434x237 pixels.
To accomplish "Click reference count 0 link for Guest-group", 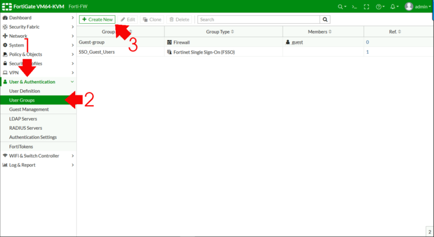I will pyautogui.click(x=367, y=42).
